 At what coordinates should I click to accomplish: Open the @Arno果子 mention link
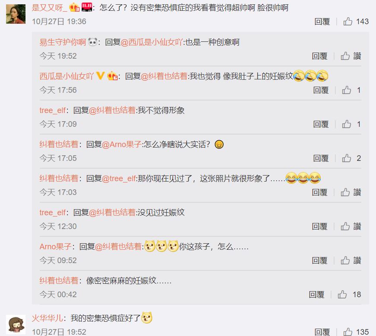pyautogui.click(x=122, y=144)
